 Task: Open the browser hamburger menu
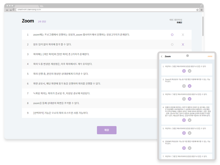click(x=202, y=10)
